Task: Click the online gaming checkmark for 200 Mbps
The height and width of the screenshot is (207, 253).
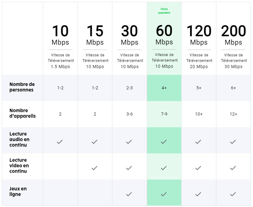Action: pos(233,194)
